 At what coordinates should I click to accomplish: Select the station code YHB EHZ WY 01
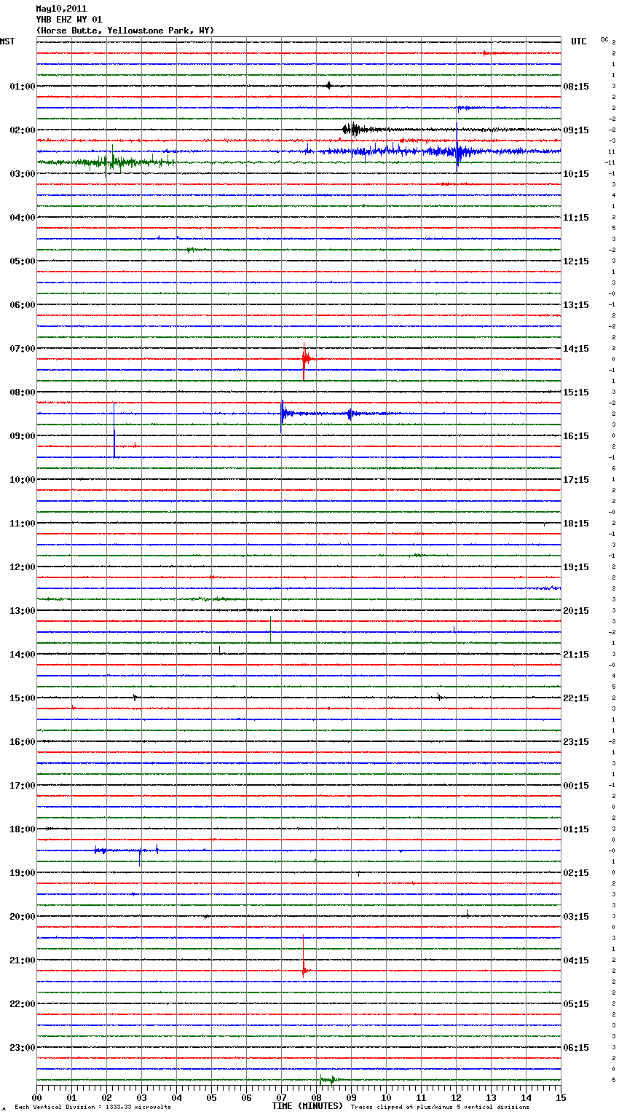(69, 20)
